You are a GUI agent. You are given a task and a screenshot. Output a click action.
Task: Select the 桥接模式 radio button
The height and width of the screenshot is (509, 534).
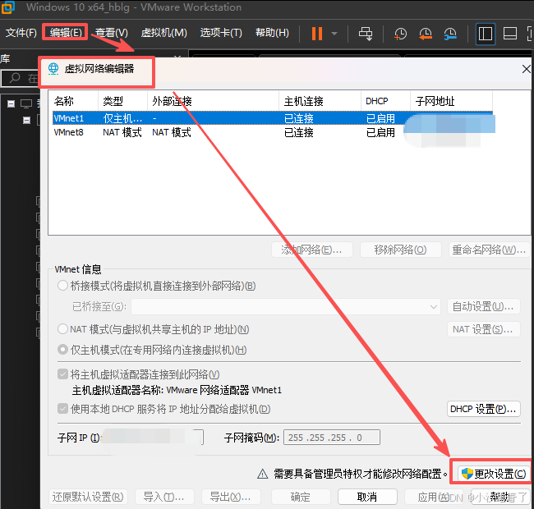click(x=62, y=286)
